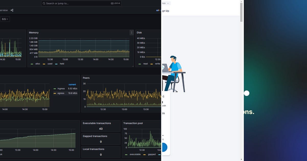307x161 pixels.
Task: Open the share dashboard icon
Action: [x=12, y=10]
